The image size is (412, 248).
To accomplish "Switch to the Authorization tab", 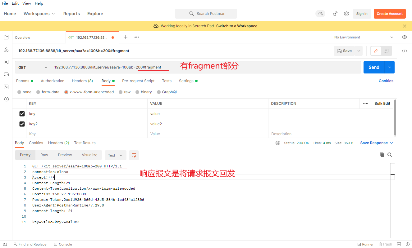I will click(53, 81).
